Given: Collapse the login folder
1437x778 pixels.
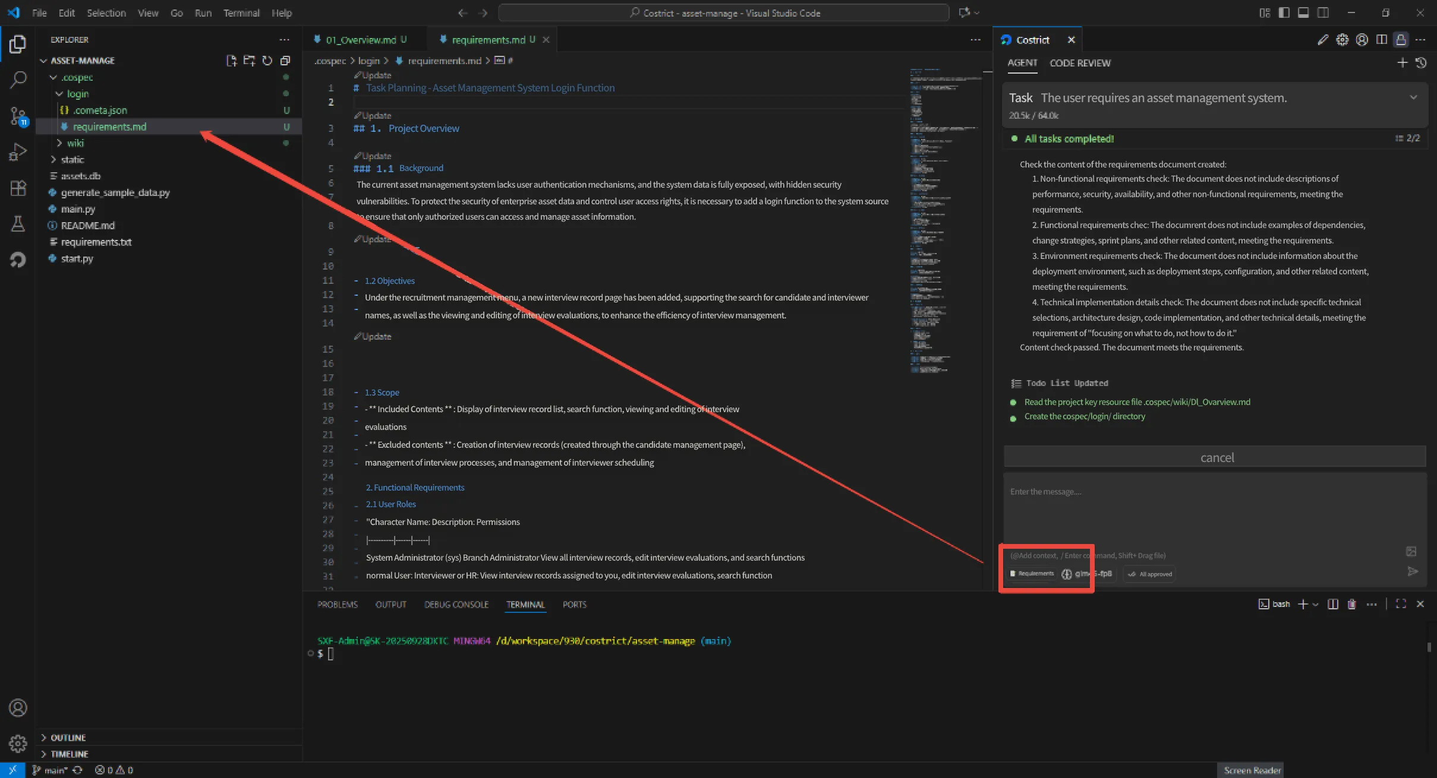Looking at the screenshot, I should click(59, 94).
